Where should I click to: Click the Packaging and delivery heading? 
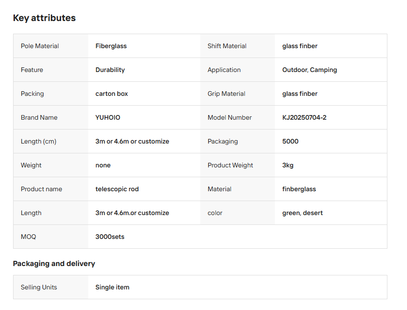pyautogui.click(x=54, y=264)
